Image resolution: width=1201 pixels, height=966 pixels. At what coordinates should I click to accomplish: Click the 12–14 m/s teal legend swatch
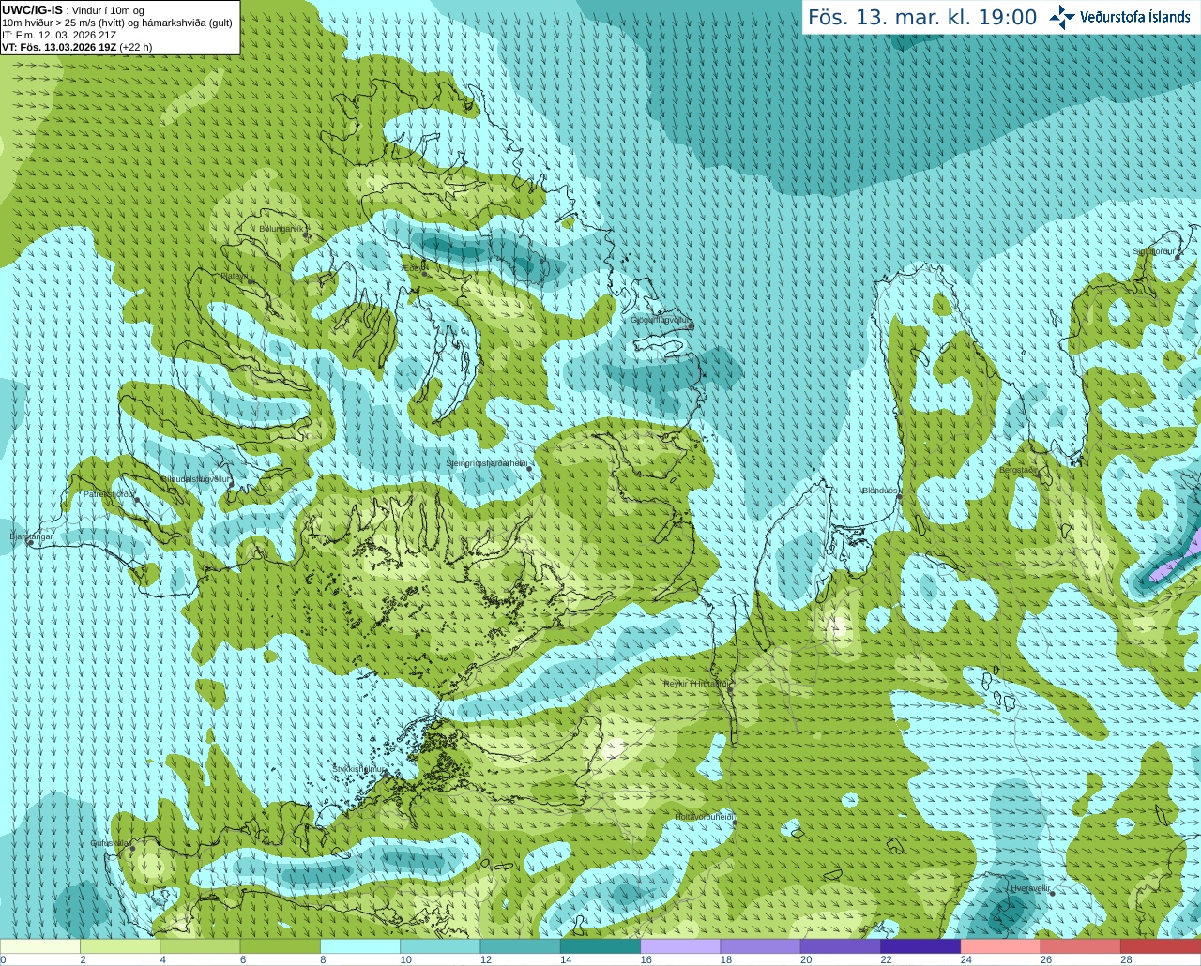click(x=521, y=946)
